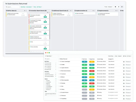Select the Implementation column checkbox
The image size is (136, 102).
tap(75, 11)
